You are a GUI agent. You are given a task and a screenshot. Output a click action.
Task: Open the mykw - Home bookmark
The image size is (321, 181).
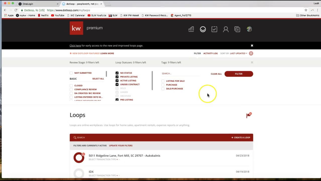[x=26, y=15]
